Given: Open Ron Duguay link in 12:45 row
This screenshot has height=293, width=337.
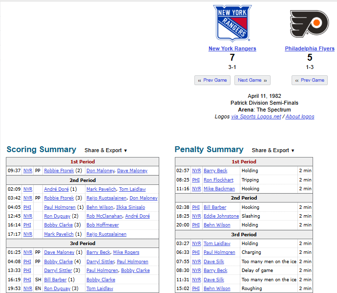Looking at the screenshot, I should 57,216.
